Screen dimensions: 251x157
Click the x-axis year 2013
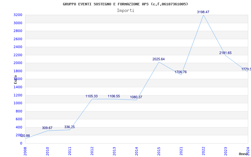[x=114, y=151]
